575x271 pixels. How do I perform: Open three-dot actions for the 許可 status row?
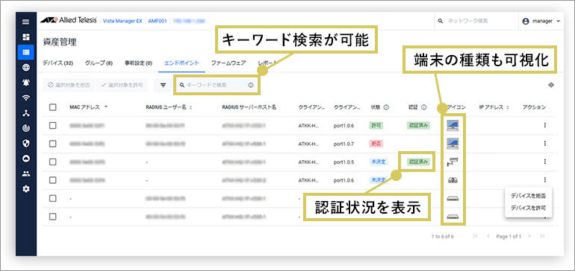[545, 125]
